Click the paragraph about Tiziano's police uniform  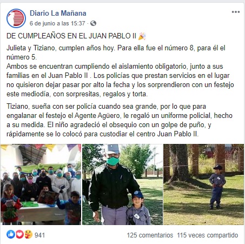120,120
